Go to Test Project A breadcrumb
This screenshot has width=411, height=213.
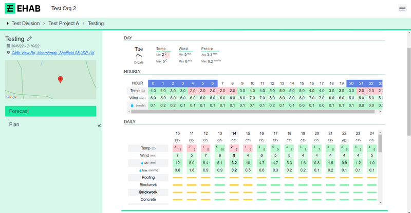(x=63, y=24)
